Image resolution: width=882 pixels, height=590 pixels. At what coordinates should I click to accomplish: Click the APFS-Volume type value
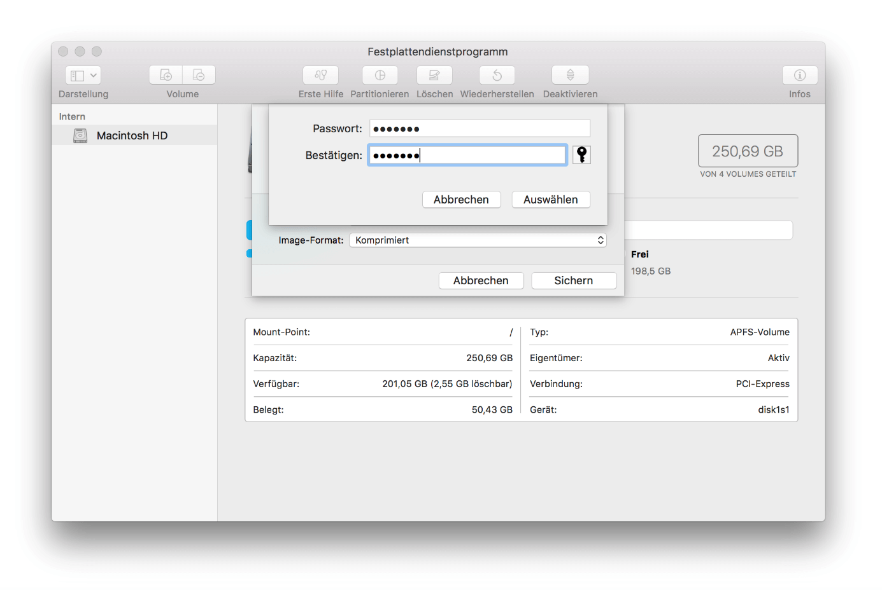[760, 332]
